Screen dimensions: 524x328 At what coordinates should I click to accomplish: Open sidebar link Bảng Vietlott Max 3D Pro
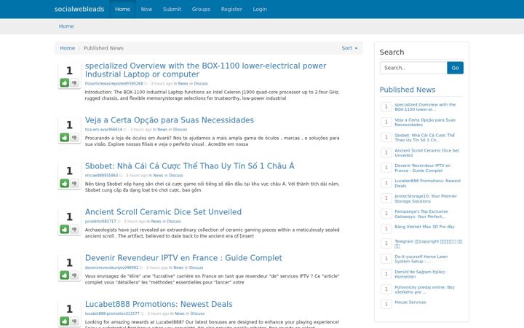coord(424,227)
